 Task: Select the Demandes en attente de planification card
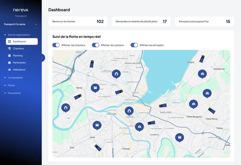point(141,21)
